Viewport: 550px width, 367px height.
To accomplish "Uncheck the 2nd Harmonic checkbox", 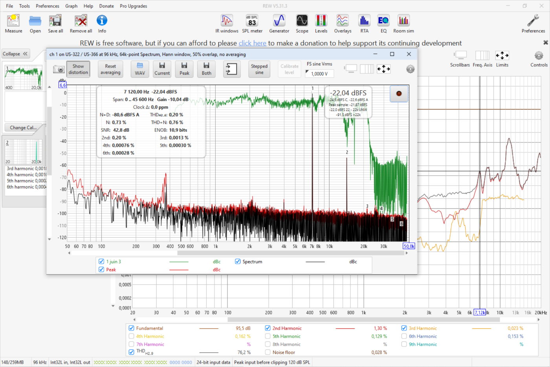I will coord(268,328).
